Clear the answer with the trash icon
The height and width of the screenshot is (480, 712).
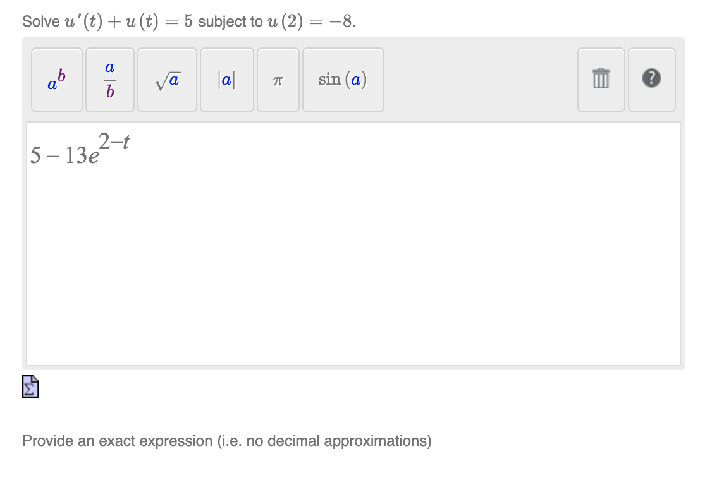pos(601,80)
